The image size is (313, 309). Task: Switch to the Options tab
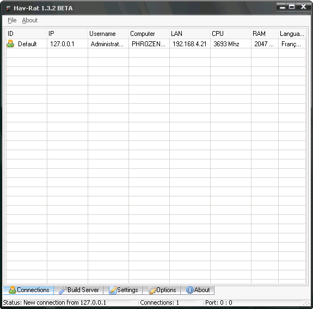[x=162, y=290]
